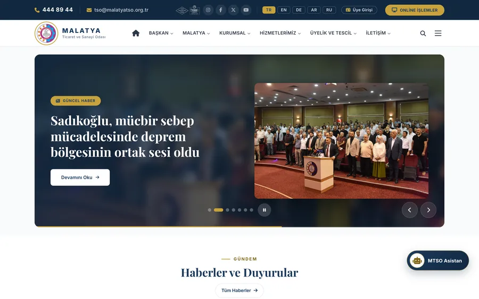Select the fifth slider dot
Viewport: 479px width, 299px height.
(240, 210)
